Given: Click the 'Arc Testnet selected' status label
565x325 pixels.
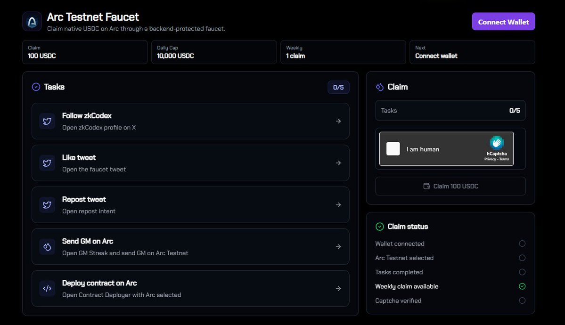Looking at the screenshot, I should tap(404, 258).
